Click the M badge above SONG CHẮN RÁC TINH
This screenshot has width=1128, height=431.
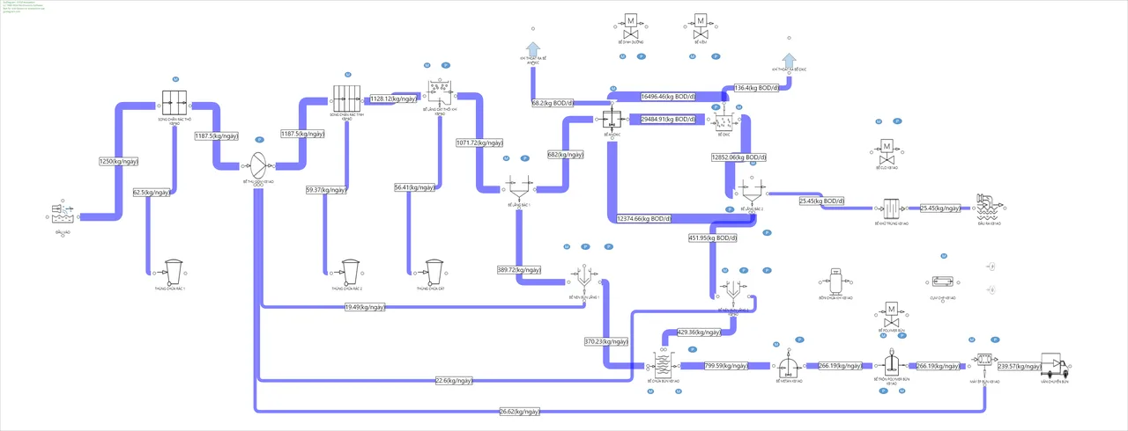coord(347,75)
